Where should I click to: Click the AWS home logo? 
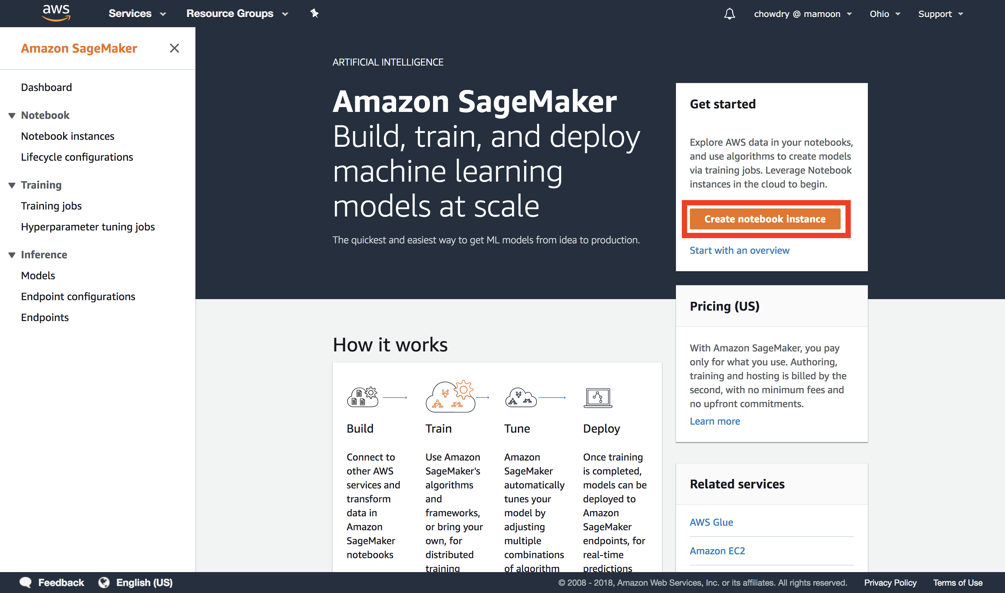[x=56, y=13]
